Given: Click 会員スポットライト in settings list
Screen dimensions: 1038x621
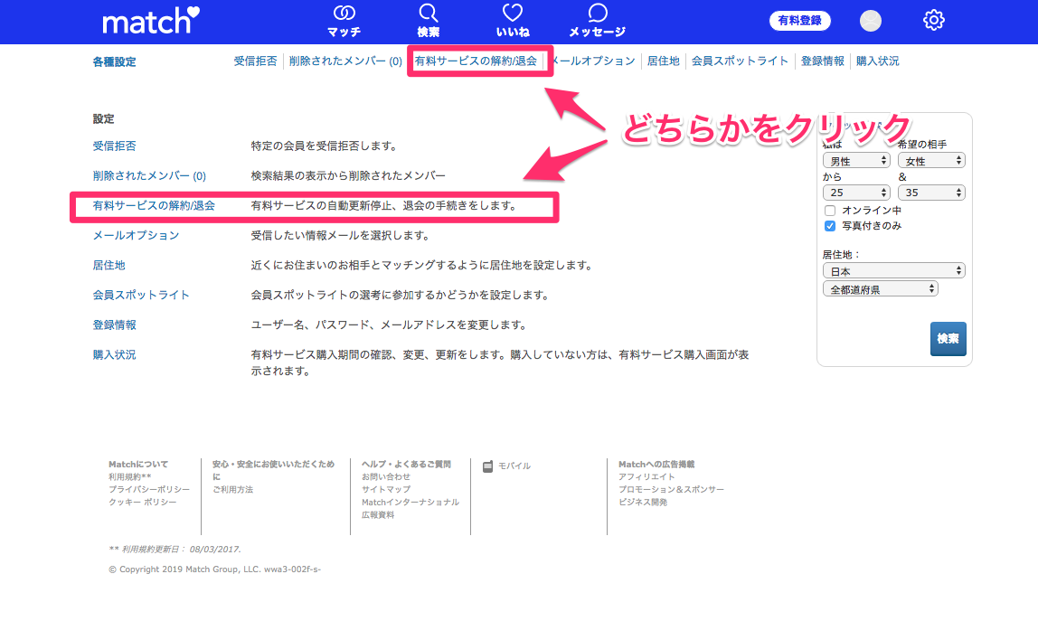Looking at the screenshot, I should (141, 296).
